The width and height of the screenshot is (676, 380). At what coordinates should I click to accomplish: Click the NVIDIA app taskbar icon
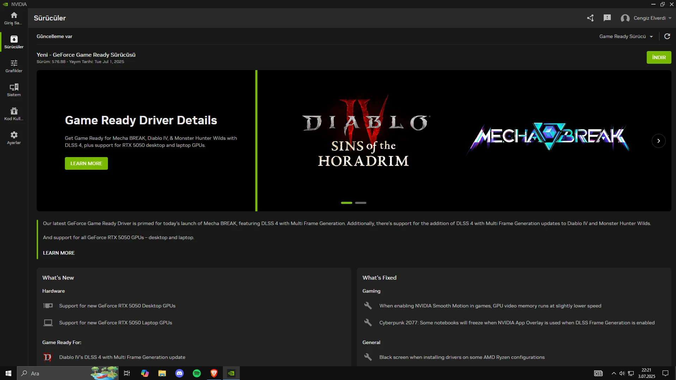coord(231,373)
